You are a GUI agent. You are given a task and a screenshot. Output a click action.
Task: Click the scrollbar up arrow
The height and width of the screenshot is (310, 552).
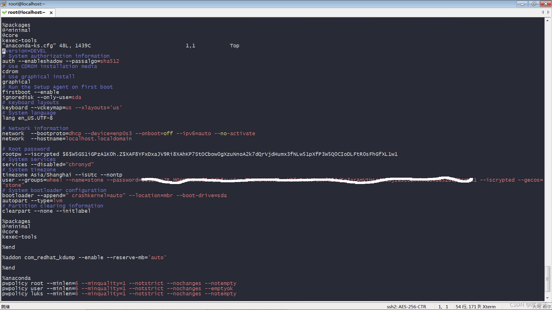[547, 20]
